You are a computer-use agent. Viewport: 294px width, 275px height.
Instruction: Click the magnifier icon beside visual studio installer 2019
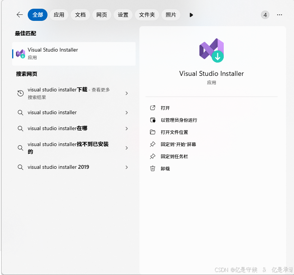click(21, 167)
